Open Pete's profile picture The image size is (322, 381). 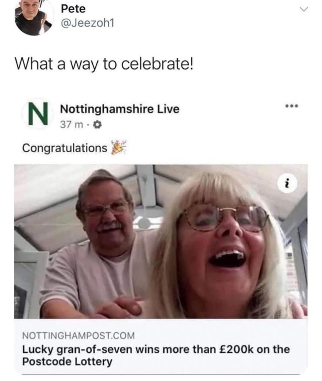(33, 17)
